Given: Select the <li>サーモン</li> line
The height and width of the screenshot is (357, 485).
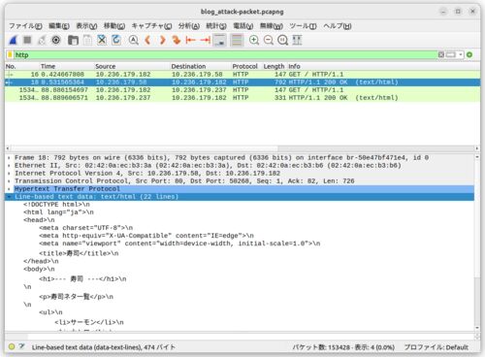Looking at the screenshot, I should point(89,322).
